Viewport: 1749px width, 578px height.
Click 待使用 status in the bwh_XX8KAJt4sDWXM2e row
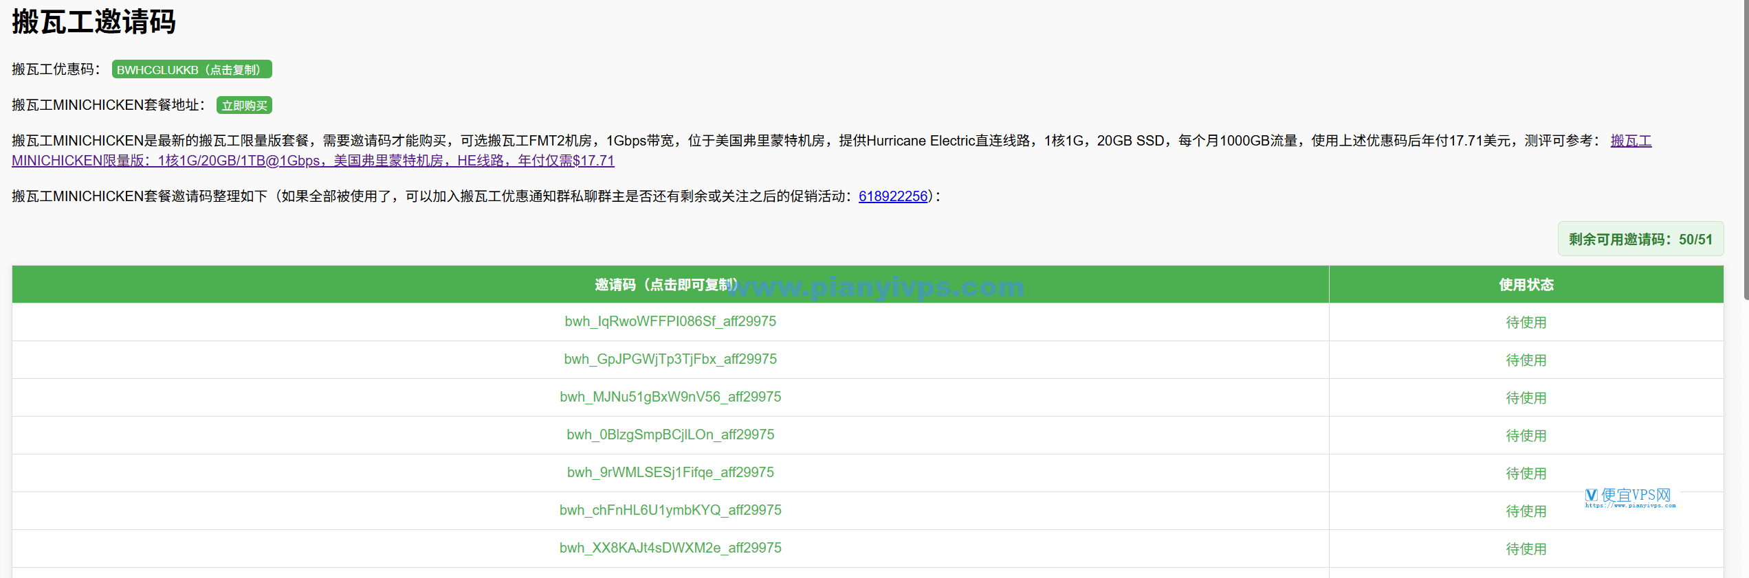[1526, 548]
